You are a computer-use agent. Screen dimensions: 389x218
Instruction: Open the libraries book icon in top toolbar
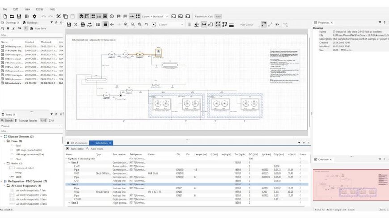pos(27,17)
